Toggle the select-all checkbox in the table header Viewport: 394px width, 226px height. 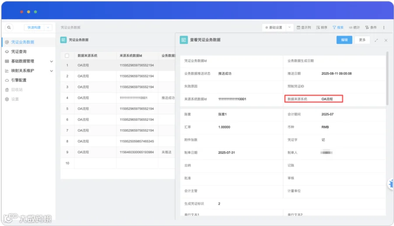(x=67, y=55)
